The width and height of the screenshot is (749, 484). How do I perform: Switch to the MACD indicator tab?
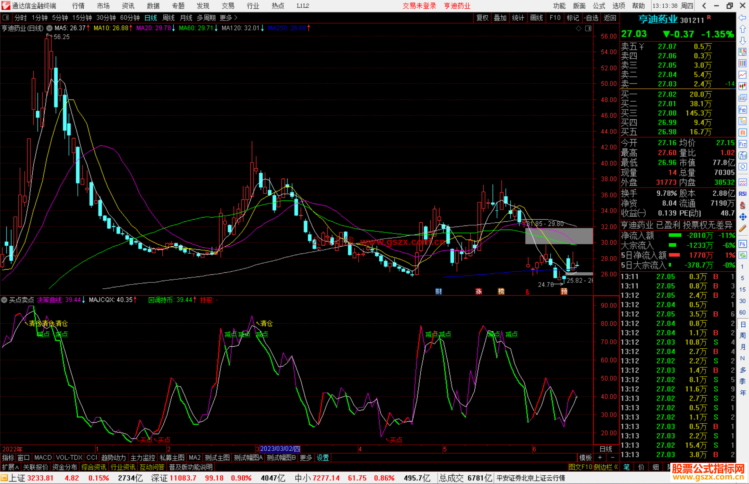pyautogui.click(x=43, y=458)
